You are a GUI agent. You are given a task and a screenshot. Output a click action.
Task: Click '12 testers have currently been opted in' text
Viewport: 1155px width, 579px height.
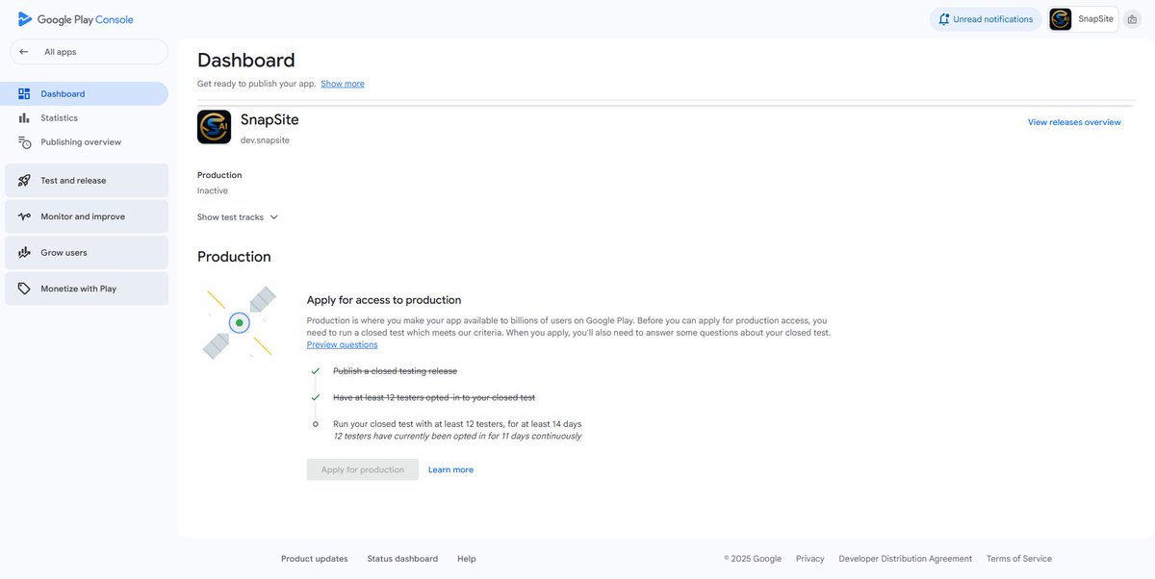457,436
